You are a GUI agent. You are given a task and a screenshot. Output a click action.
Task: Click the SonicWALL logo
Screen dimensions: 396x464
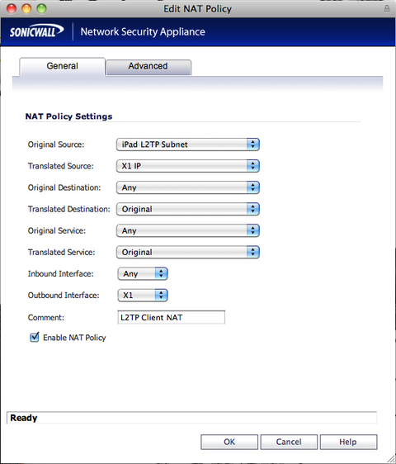pos(36,31)
